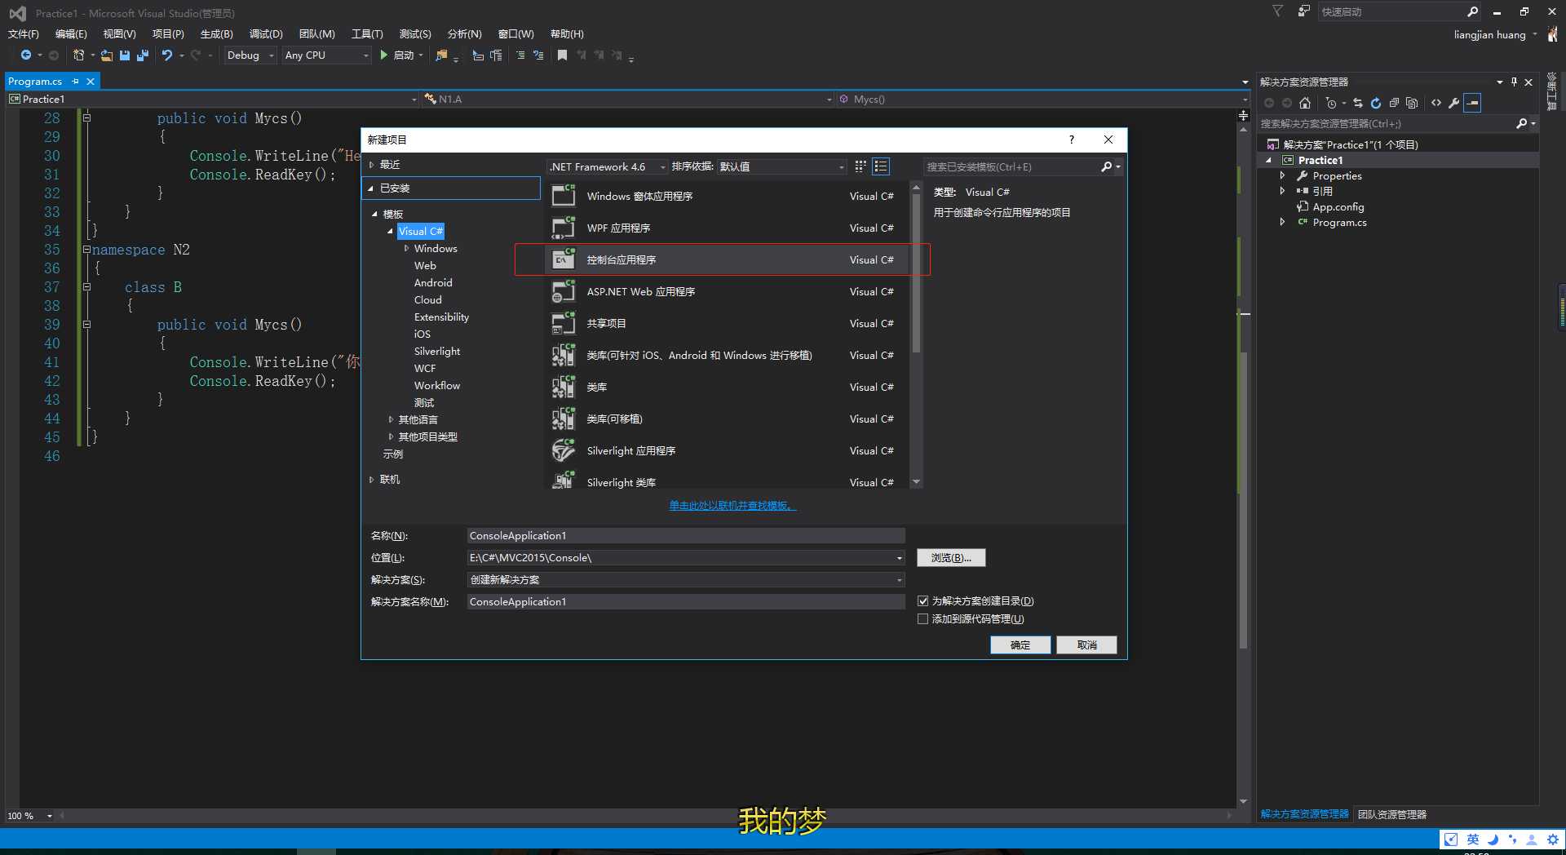Screen dimensions: 1566x855
Task: Open the 工具(T) menu
Action: [367, 33]
